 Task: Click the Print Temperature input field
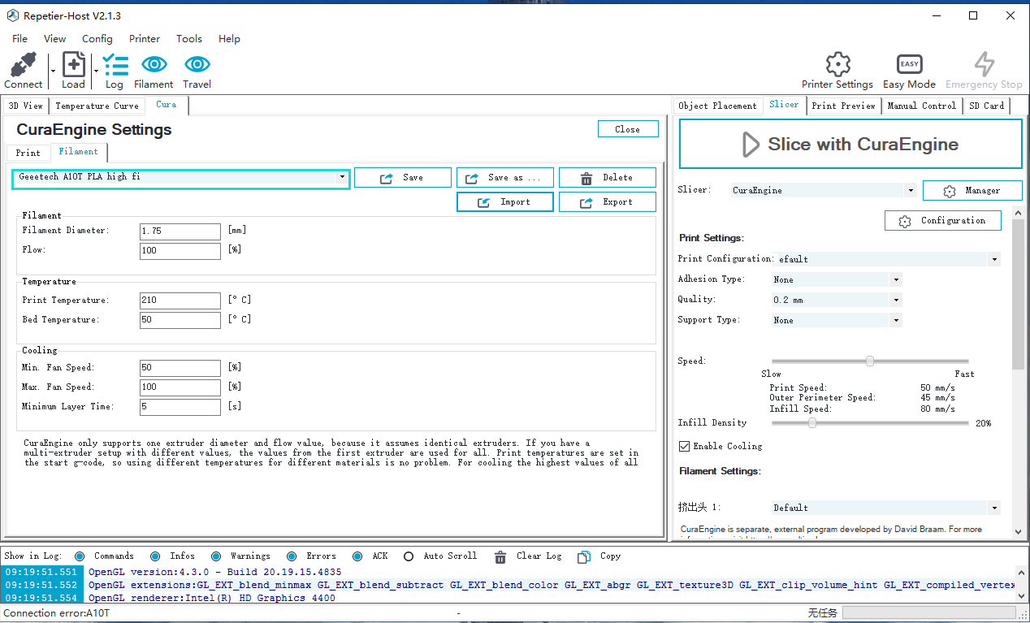click(180, 301)
